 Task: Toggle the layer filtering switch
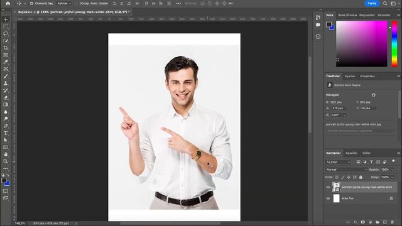tap(393, 161)
